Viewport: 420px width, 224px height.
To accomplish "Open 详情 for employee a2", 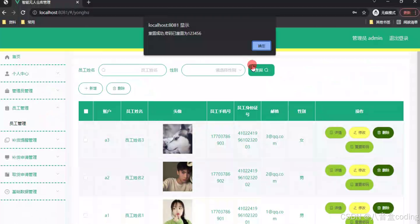I will (336, 170).
